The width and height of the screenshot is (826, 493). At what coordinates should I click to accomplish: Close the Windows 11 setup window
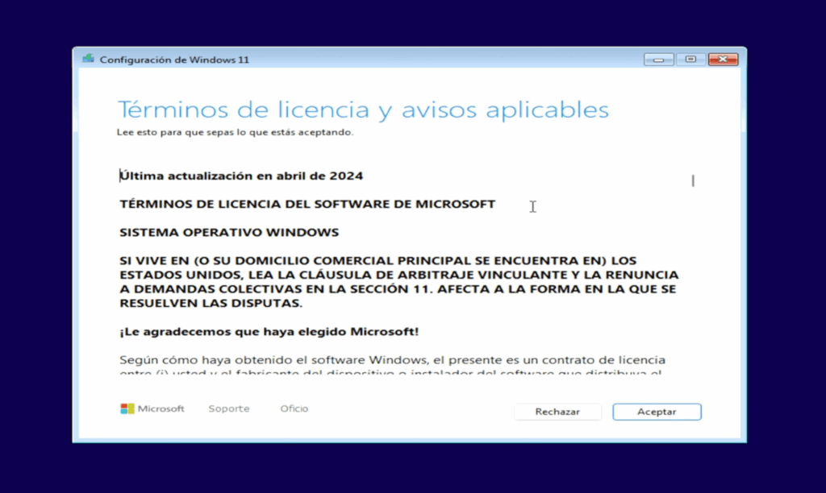(723, 60)
